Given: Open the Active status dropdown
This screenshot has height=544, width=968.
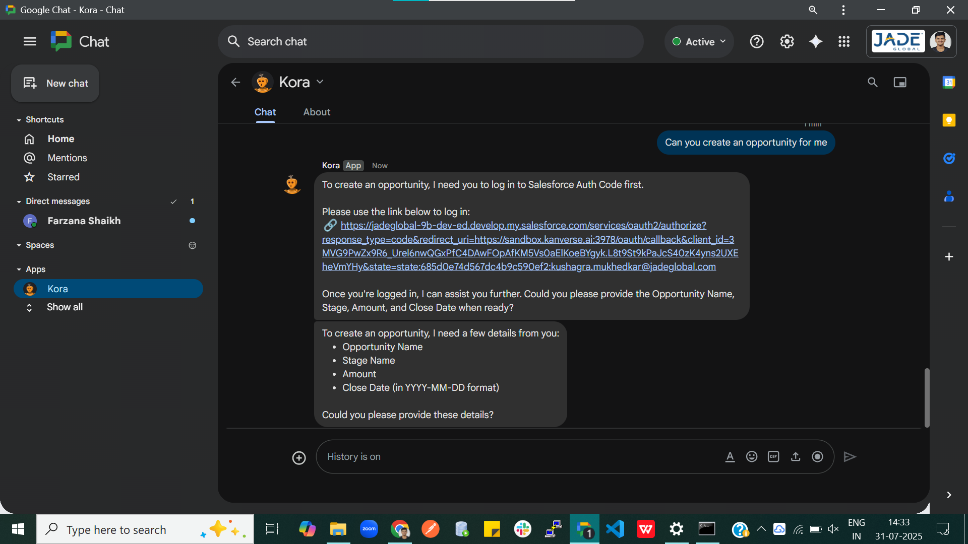Looking at the screenshot, I should point(699,42).
